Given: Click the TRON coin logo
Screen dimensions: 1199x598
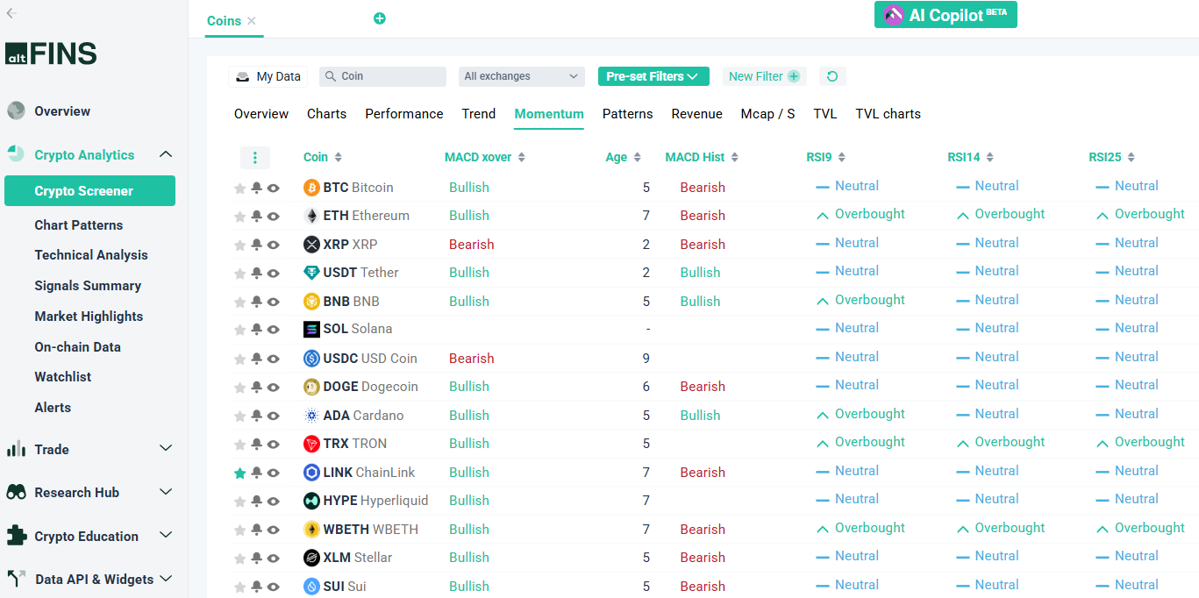Looking at the screenshot, I should point(311,444).
